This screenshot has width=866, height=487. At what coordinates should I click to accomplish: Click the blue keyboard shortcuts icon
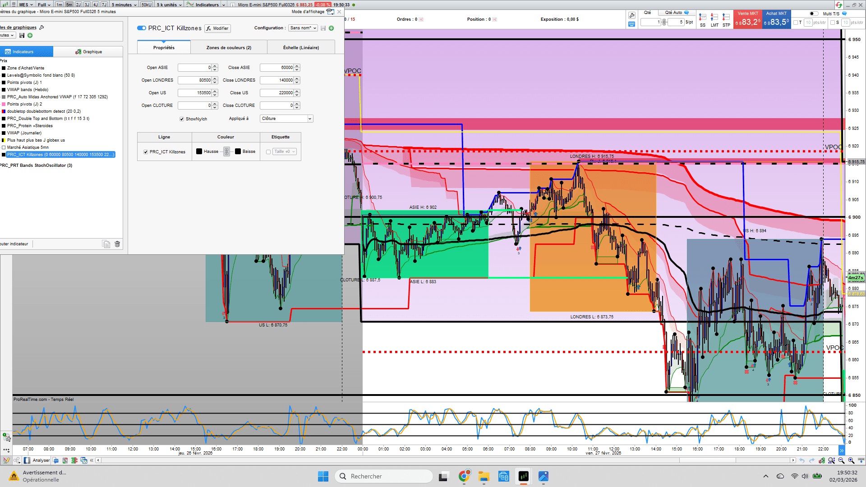click(631, 24)
